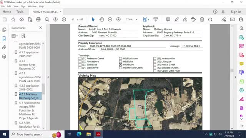This screenshot has height=138, width=246.
Task: Click the page number field
Action: tap(73, 20)
